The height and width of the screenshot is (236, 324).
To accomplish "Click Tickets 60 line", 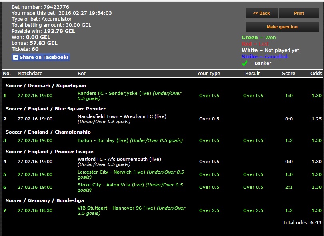I will [x=25, y=49].
